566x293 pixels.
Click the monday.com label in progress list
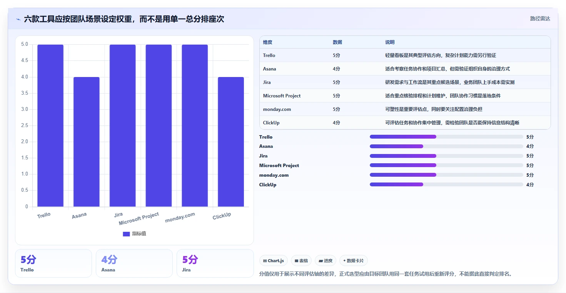(274, 175)
